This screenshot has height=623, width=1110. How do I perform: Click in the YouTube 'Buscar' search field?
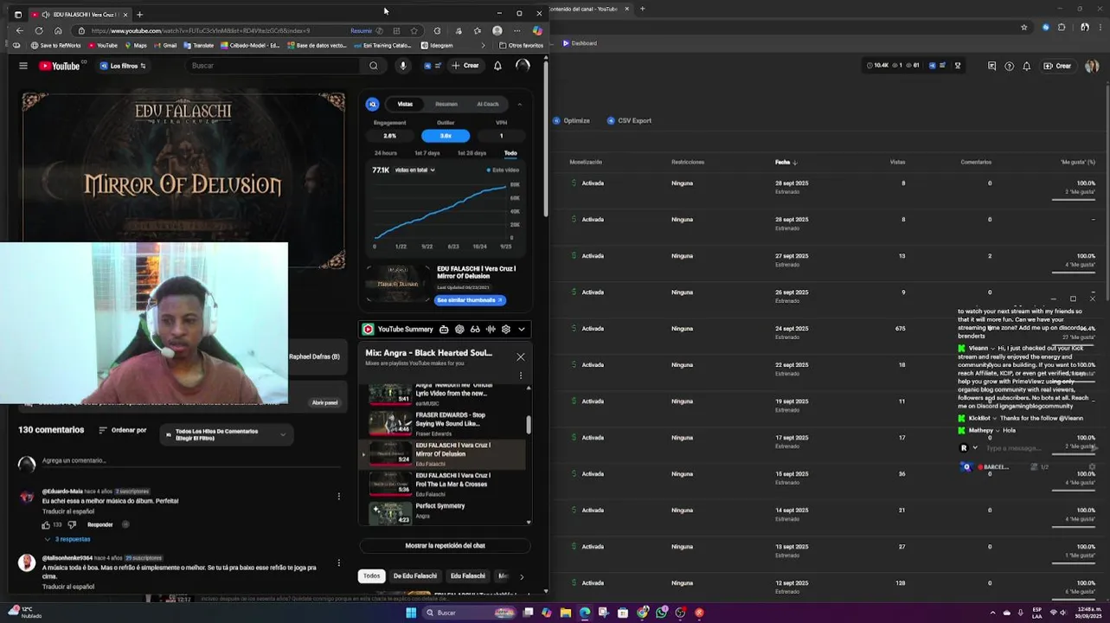tap(273, 66)
